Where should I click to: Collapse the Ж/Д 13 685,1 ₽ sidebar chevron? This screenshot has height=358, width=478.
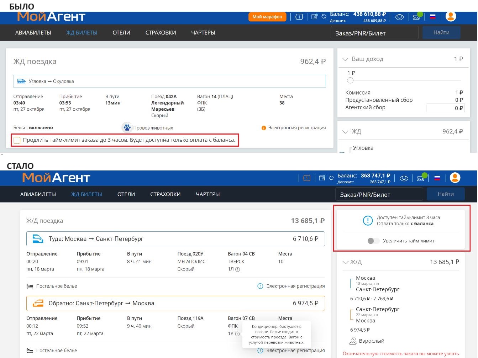345,262
